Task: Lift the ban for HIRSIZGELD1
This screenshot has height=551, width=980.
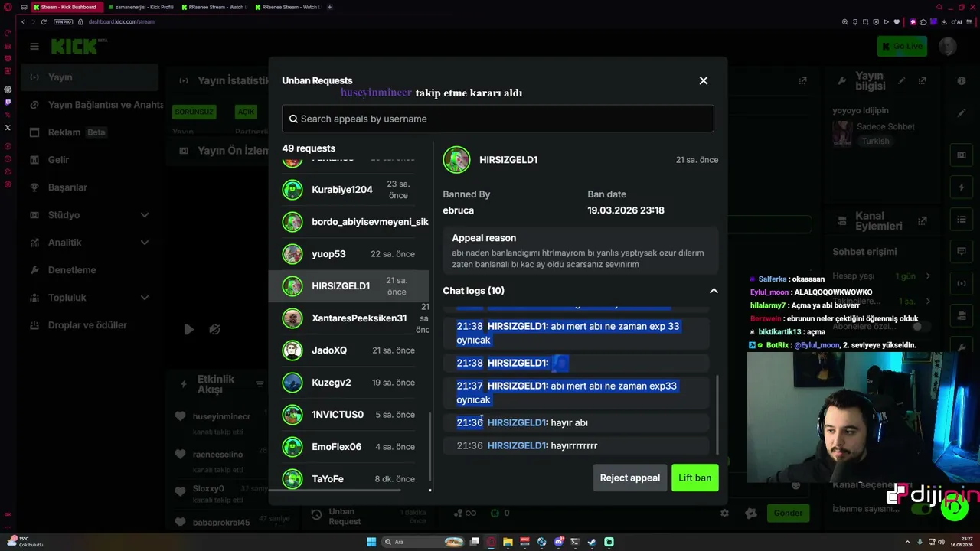Action: click(x=694, y=478)
